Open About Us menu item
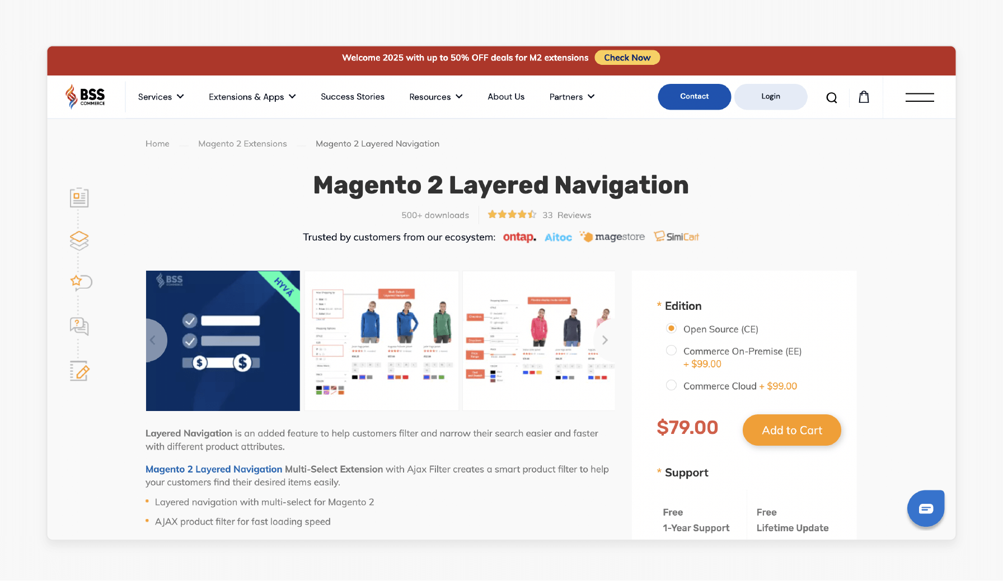This screenshot has height=581, width=1003. tap(506, 97)
